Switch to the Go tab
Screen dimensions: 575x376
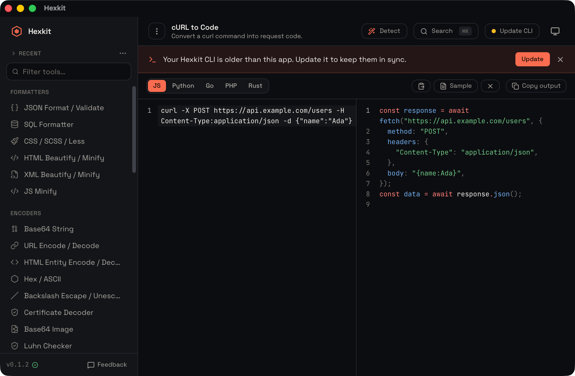(x=210, y=86)
